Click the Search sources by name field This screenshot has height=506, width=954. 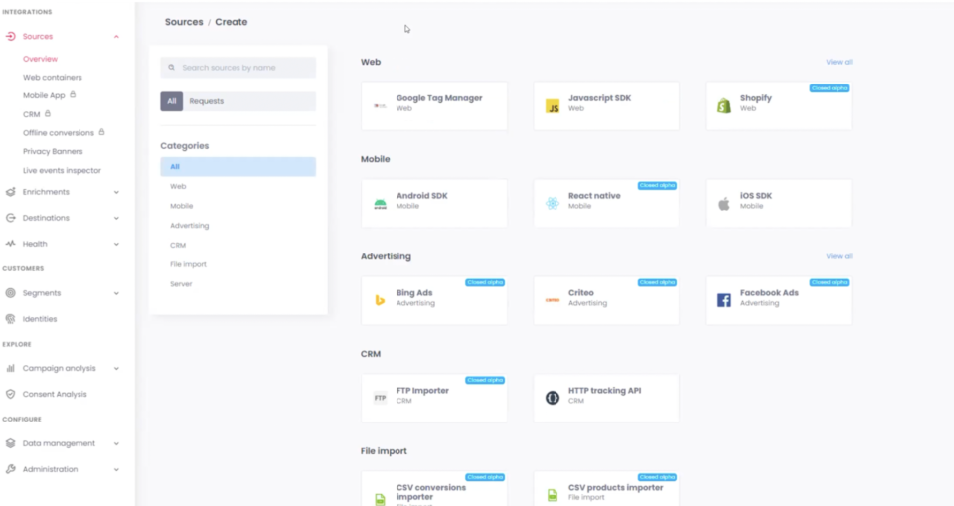tap(243, 68)
